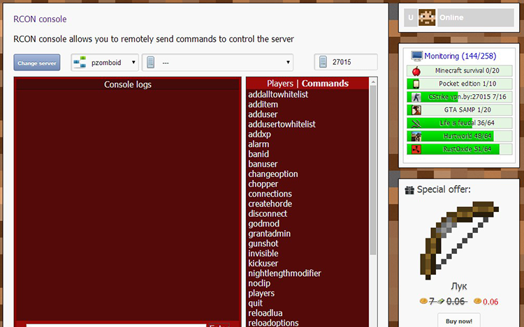524x327 pixels.
Task: Open the pzomboid game type dropdown
Action: point(105,63)
